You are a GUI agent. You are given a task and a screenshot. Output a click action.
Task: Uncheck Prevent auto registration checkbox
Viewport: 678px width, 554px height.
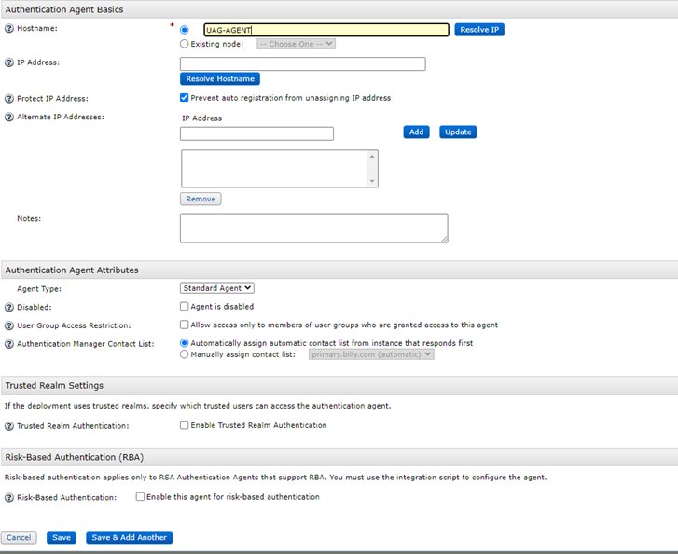[185, 98]
